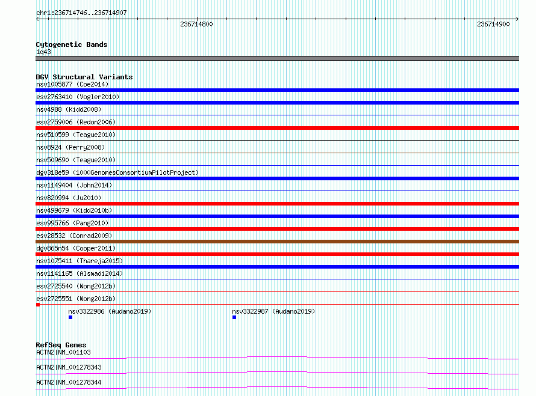
Task: Click the chr1:236714746..236714907 coordinate label
Action: point(81,13)
